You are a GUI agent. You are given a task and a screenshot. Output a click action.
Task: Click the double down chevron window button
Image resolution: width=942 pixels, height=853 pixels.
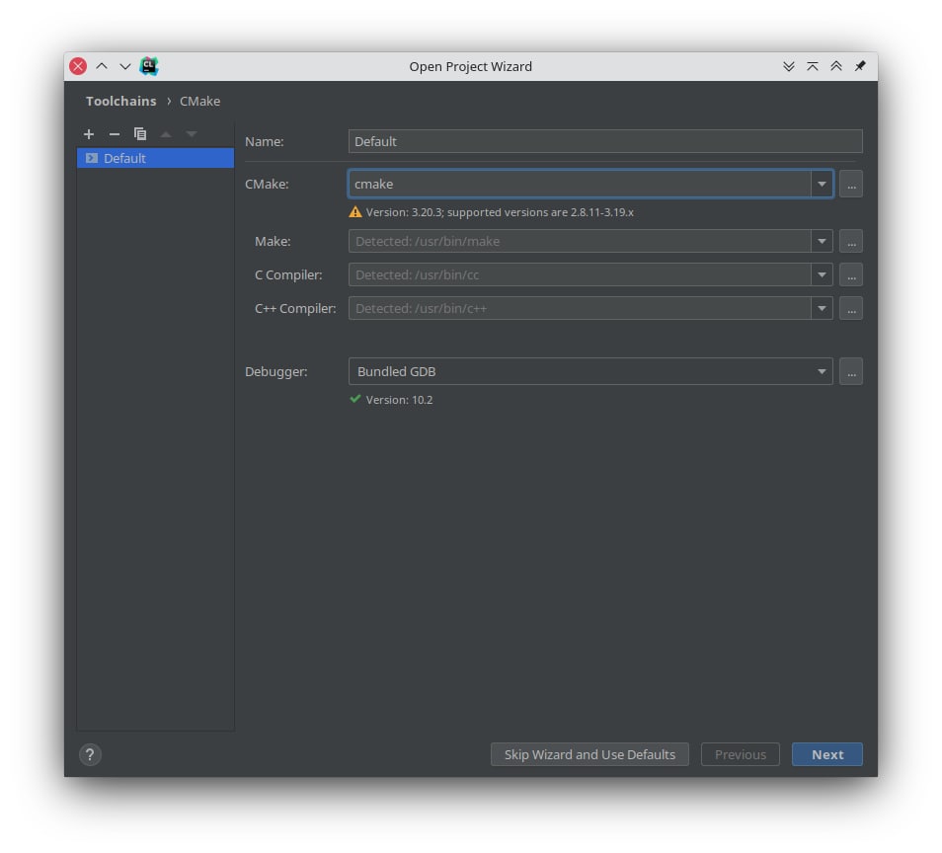point(789,66)
